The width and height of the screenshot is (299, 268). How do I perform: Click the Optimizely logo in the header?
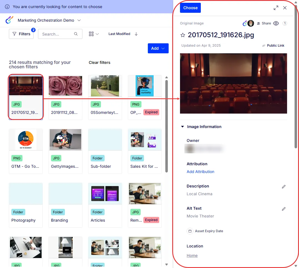(9, 20)
